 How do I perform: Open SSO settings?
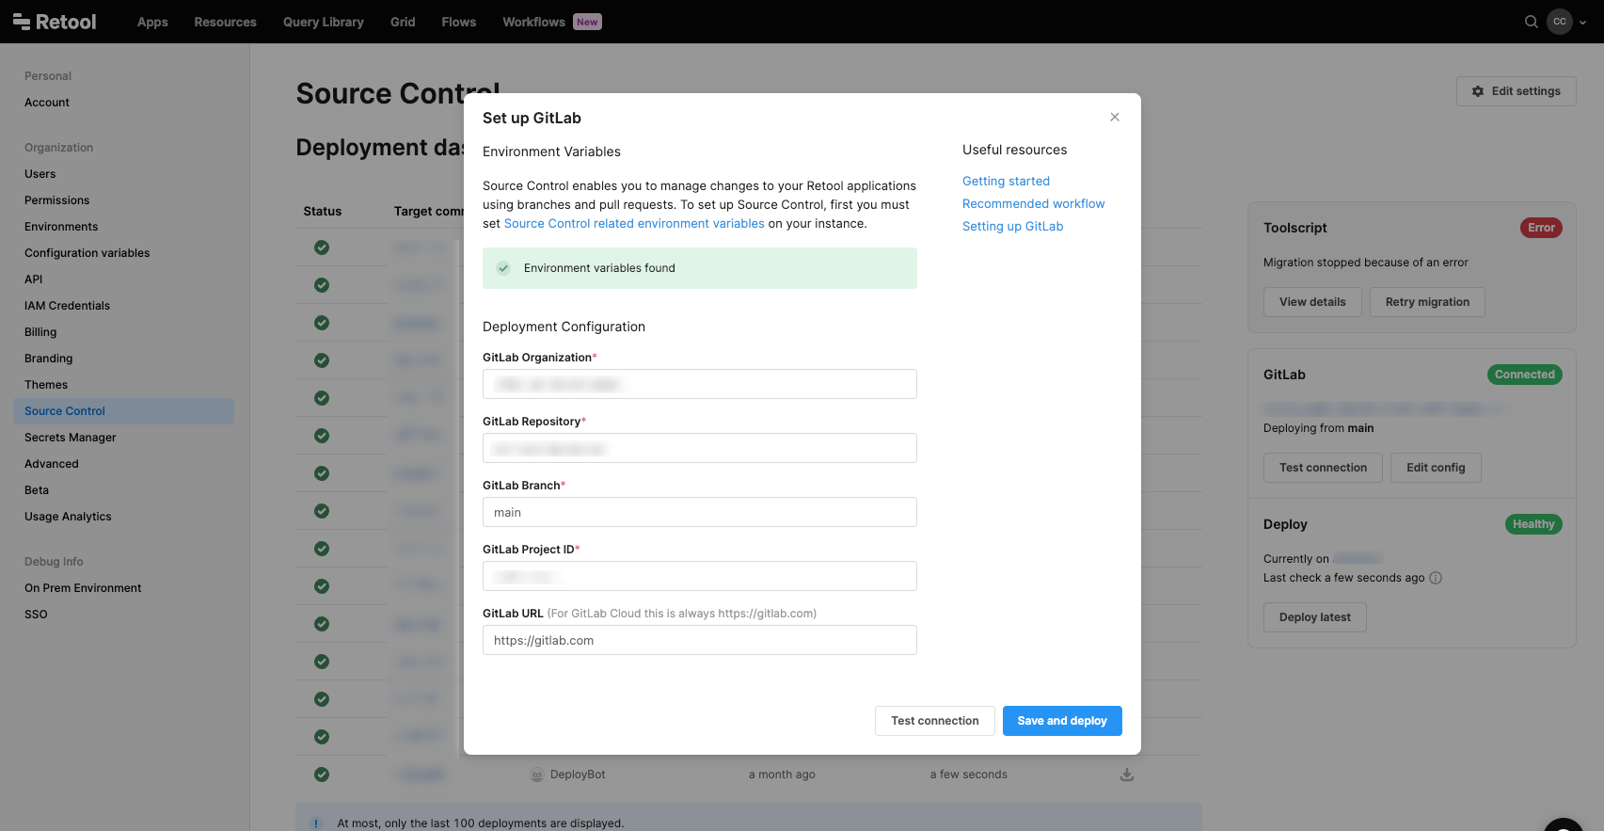(x=36, y=615)
